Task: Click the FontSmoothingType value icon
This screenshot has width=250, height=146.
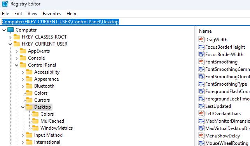Action: click(x=201, y=84)
